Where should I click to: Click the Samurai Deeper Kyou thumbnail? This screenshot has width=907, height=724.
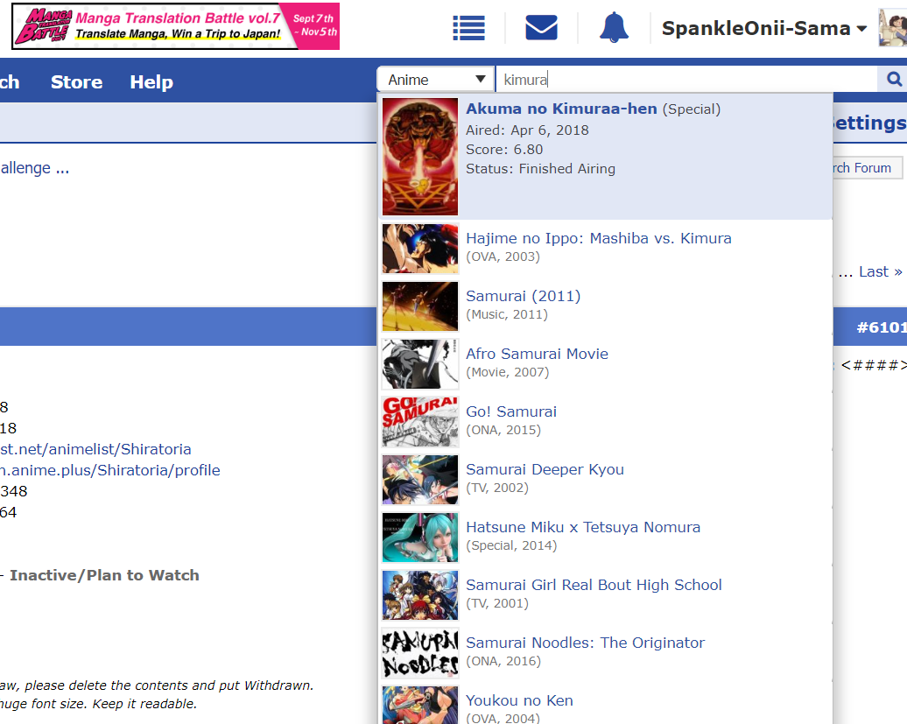tap(420, 480)
